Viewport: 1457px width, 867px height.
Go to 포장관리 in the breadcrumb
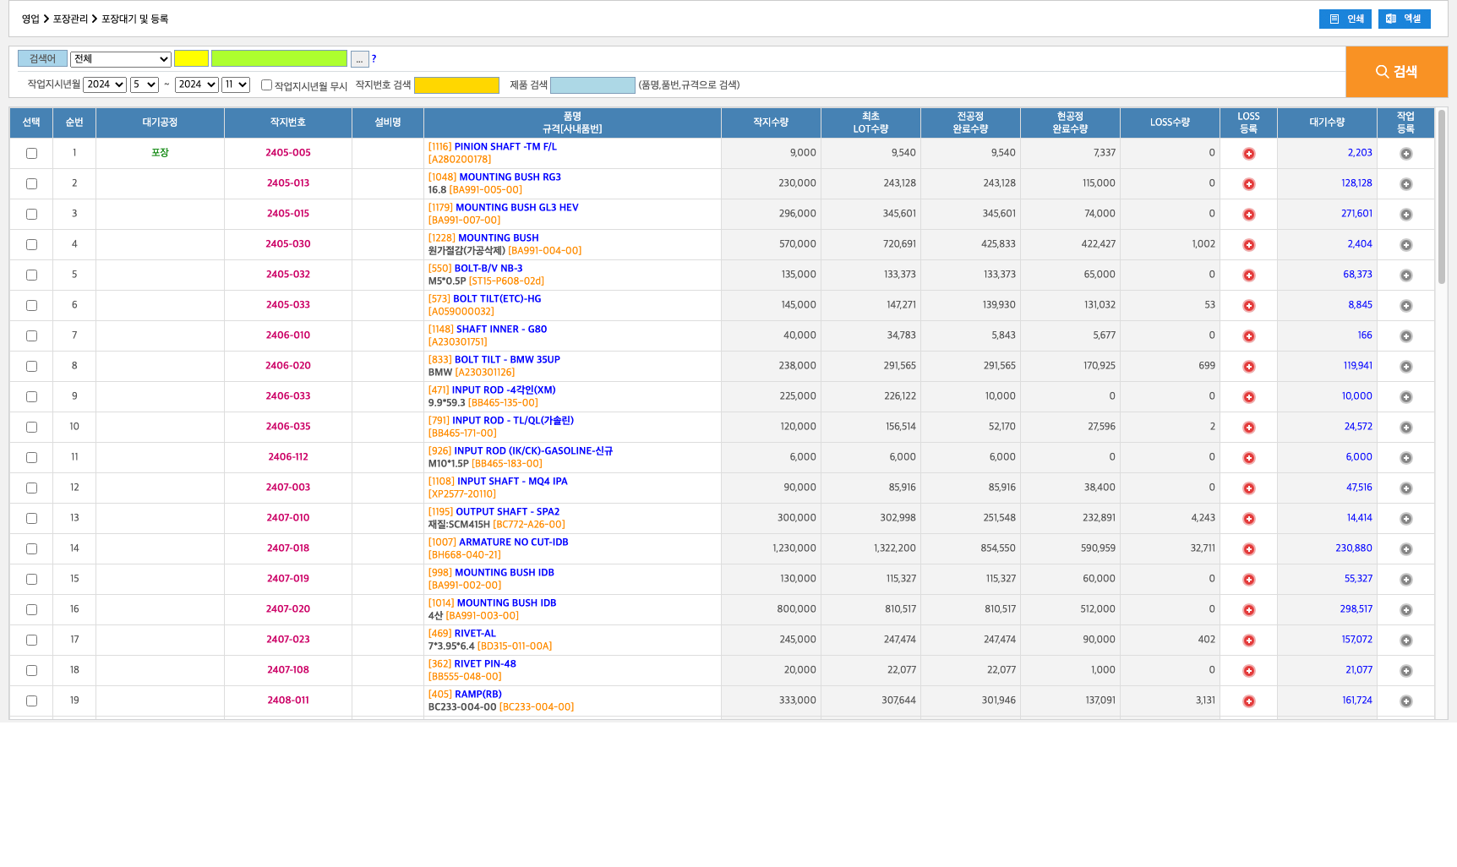click(x=70, y=19)
